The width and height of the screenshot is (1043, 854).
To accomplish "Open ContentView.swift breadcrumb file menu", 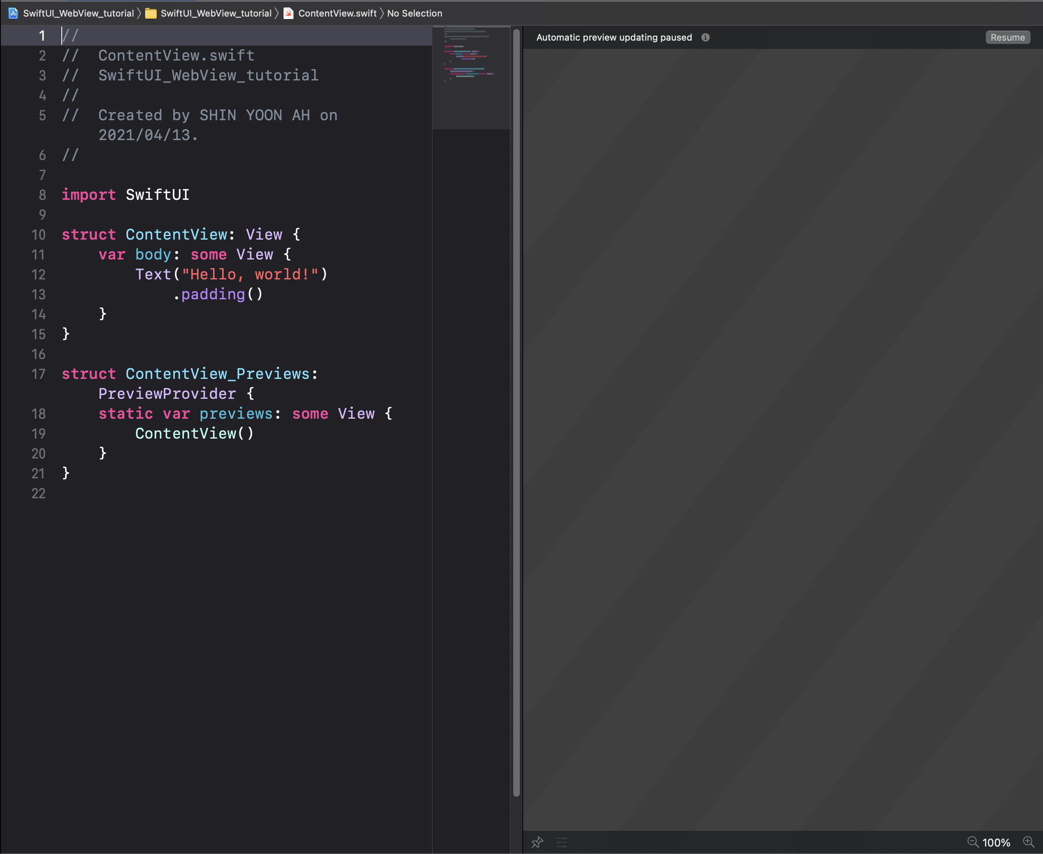I will click(x=337, y=13).
